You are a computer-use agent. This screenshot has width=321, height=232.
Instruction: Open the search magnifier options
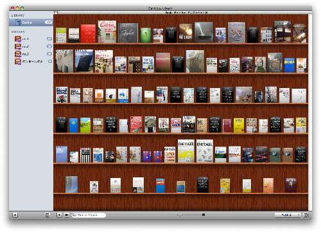click(74, 215)
